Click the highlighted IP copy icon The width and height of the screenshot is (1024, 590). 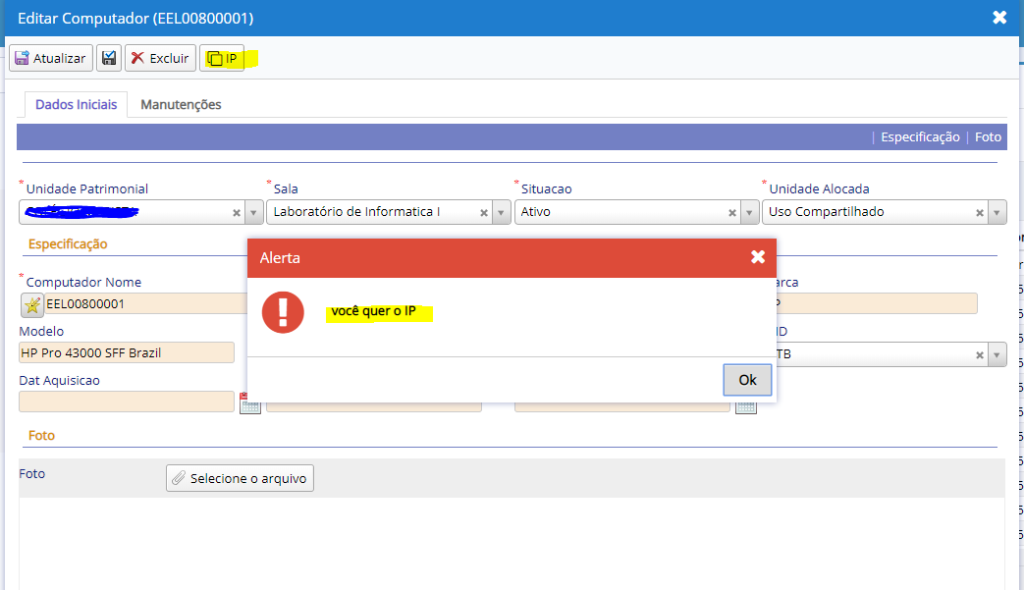tap(217, 57)
